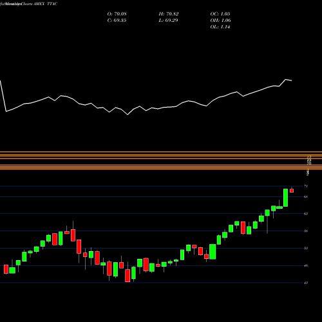Click the tall green candle ending near 71

point(285,198)
